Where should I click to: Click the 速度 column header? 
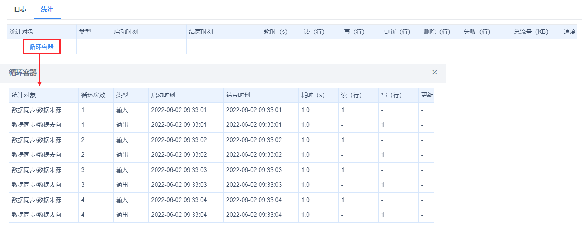pos(570,32)
